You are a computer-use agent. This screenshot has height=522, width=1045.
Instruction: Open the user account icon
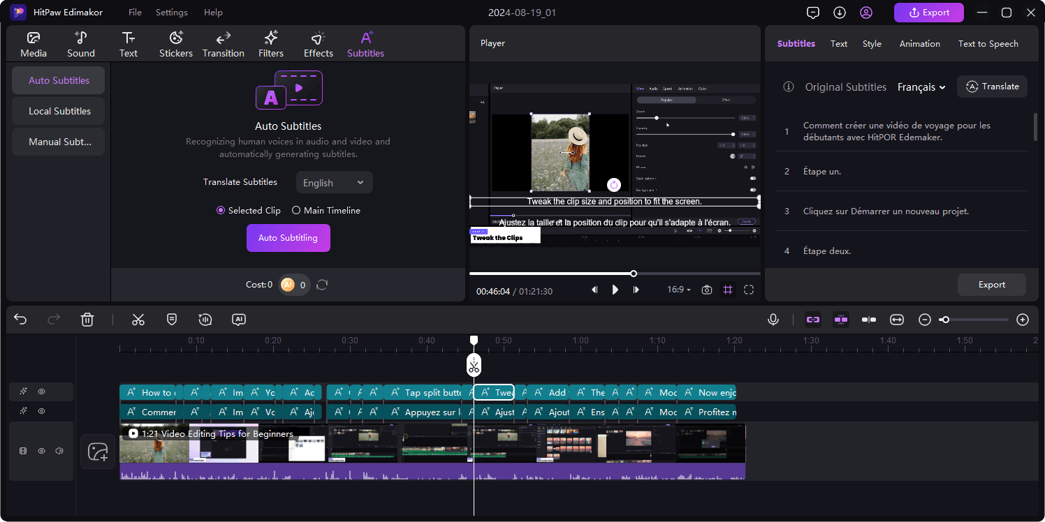click(x=866, y=13)
